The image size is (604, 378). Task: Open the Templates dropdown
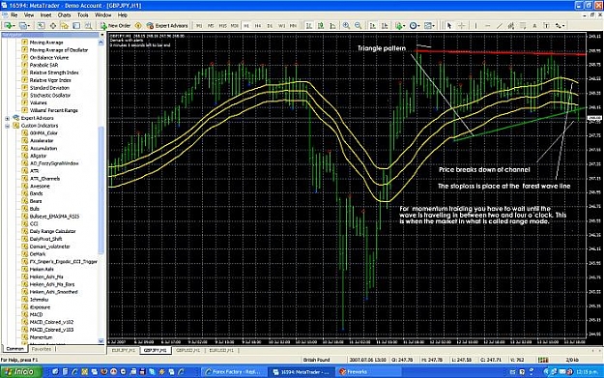click(x=429, y=26)
